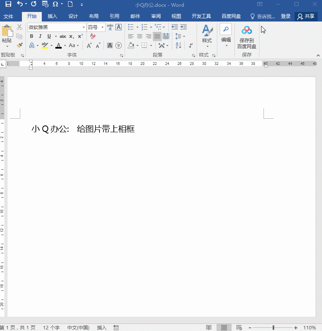Decrease the paragraph indent

[174, 27]
